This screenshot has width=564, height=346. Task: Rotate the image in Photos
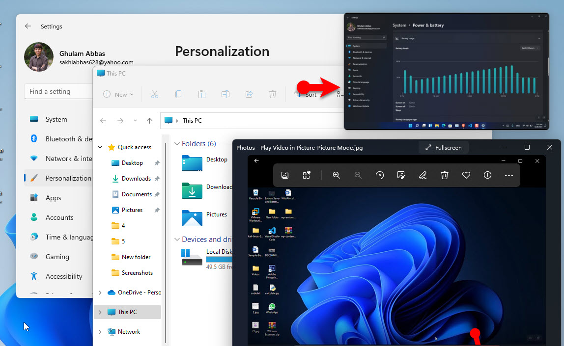coord(379,175)
